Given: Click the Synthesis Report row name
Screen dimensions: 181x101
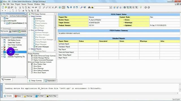Looking at the screenshot, I should 64,44.
